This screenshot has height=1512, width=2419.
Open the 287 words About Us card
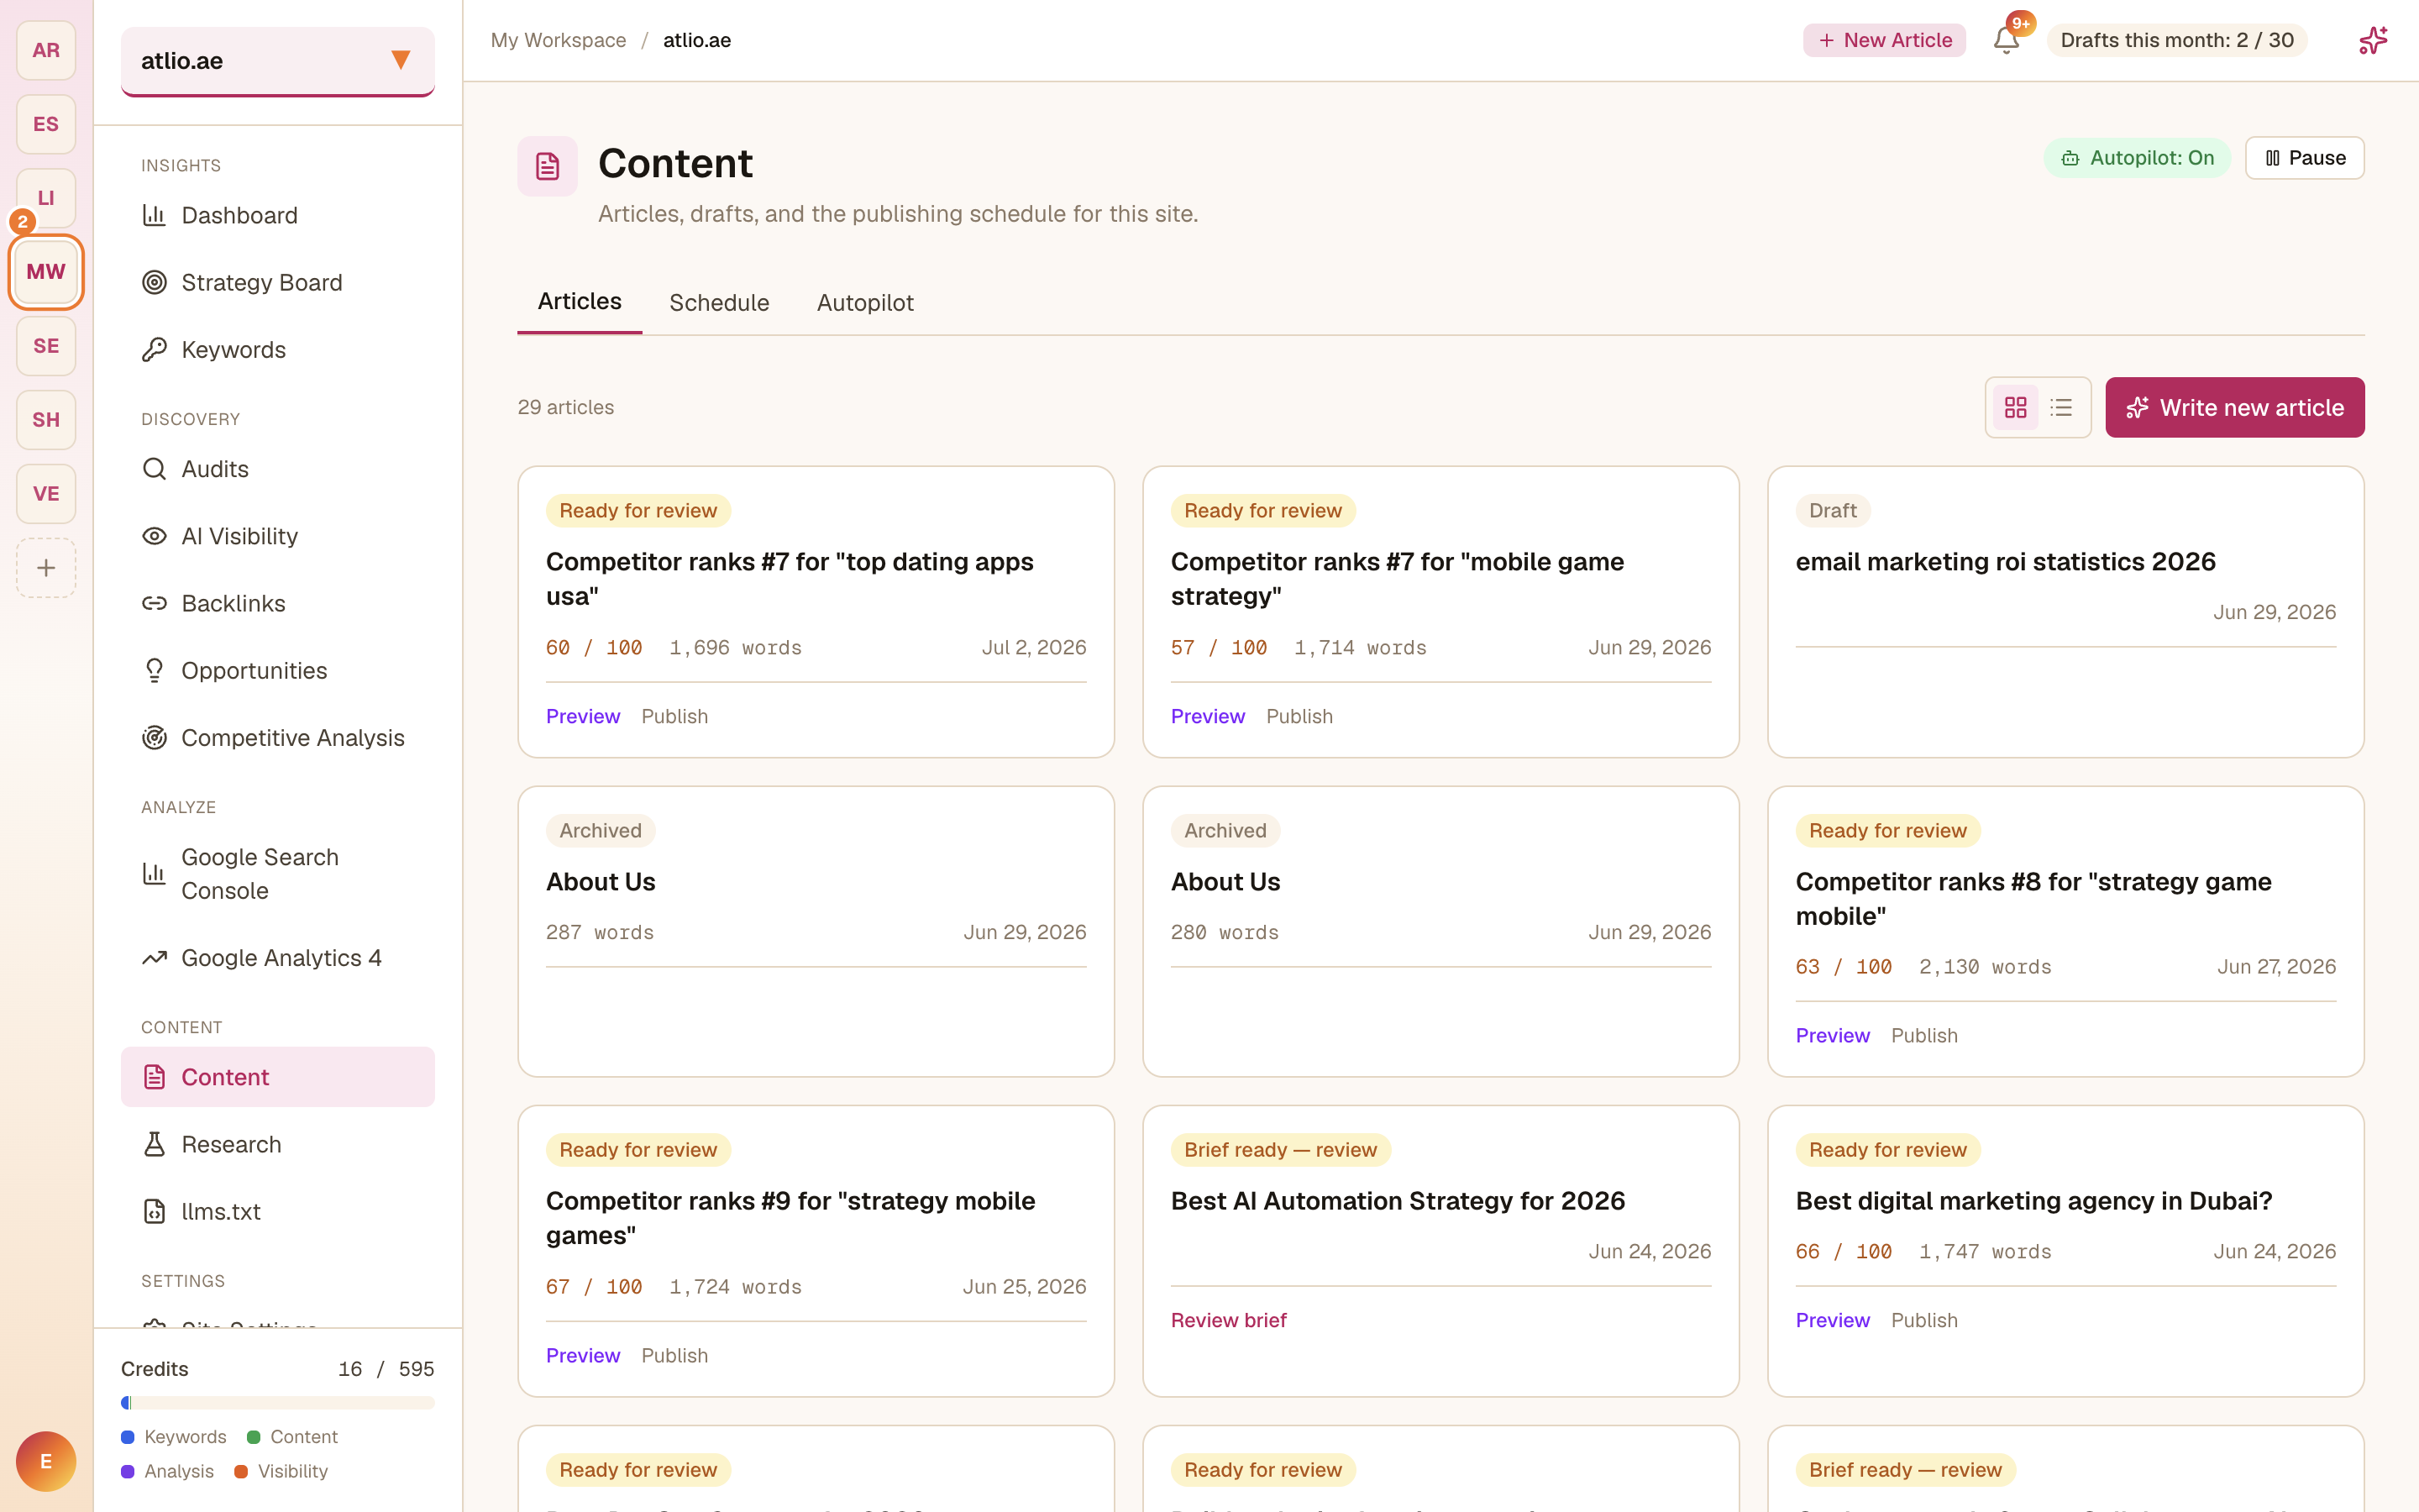pyautogui.click(x=816, y=931)
